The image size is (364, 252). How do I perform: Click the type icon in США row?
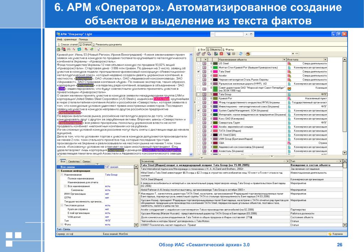tap(289, 143)
